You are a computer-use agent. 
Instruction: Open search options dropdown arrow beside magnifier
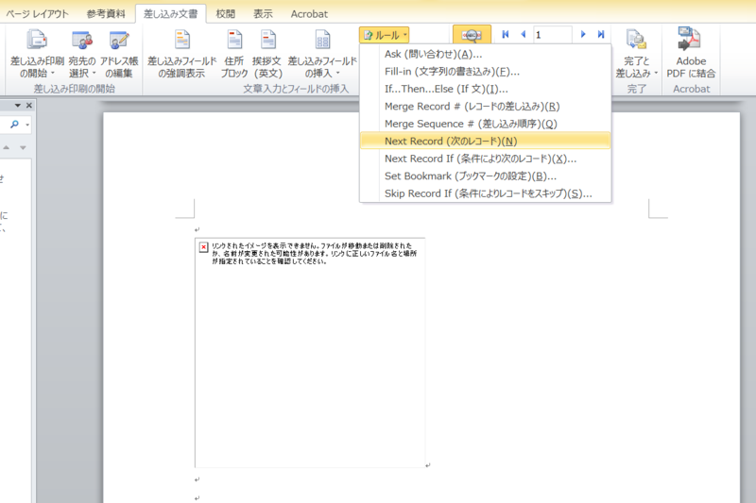click(27, 125)
